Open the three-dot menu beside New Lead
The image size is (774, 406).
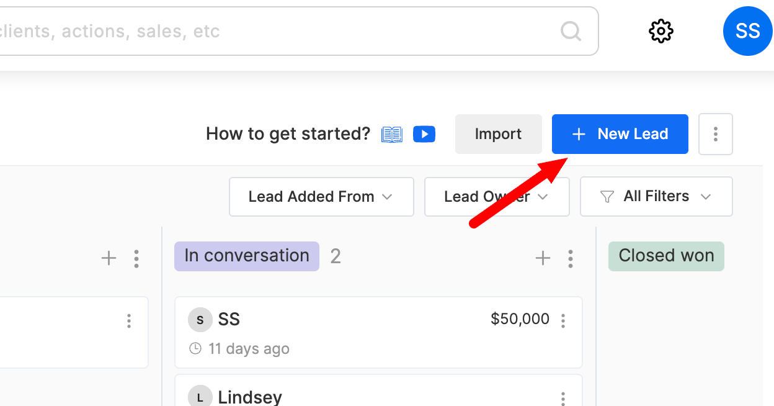[x=716, y=134]
